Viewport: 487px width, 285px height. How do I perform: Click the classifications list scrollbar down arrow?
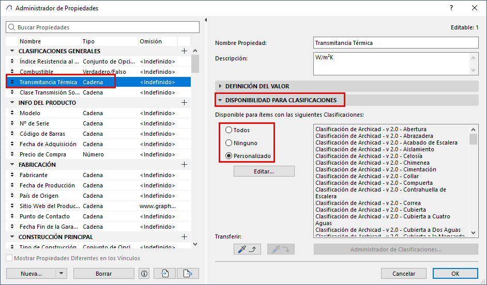[474, 232]
